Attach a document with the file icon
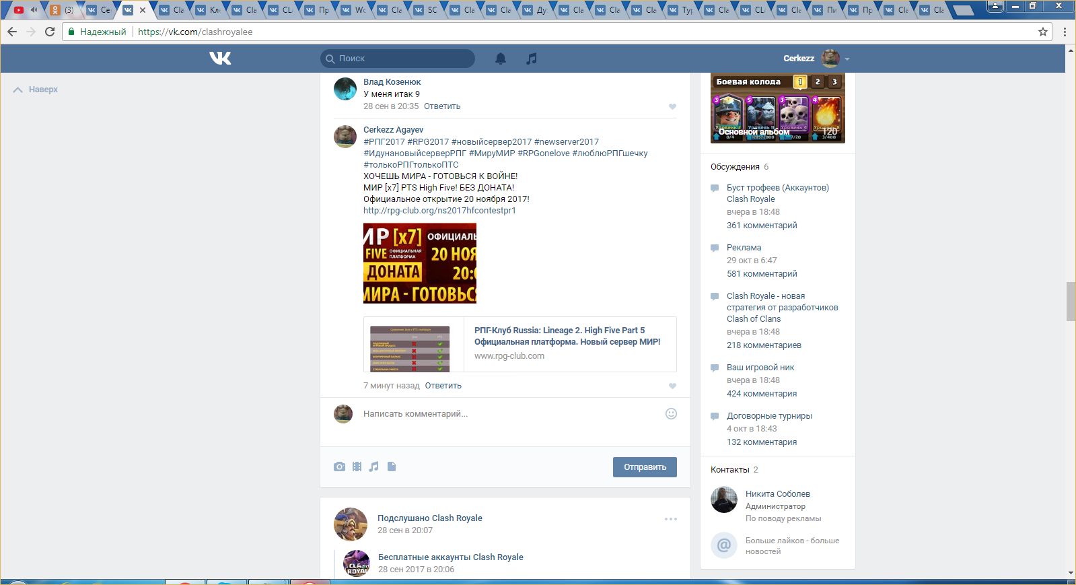Image resolution: width=1076 pixels, height=585 pixels. [x=392, y=467]
